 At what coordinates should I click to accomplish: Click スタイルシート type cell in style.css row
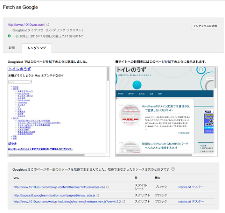(141, 187)
